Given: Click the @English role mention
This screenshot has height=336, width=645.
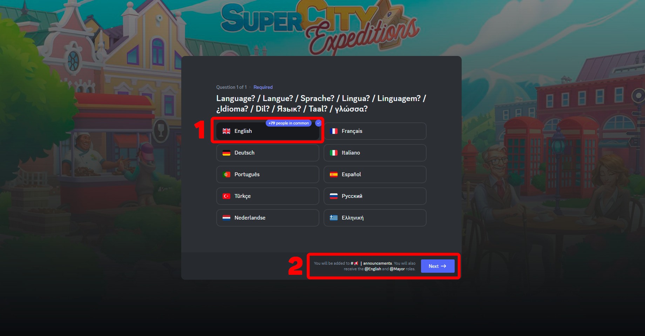Looking at the screenshot, I should tap(373, 269).
